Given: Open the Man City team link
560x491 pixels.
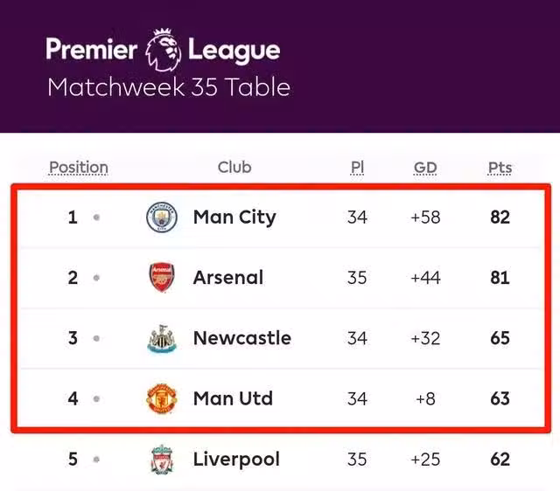Looking at the screenshot, I should tap(234, 218).
